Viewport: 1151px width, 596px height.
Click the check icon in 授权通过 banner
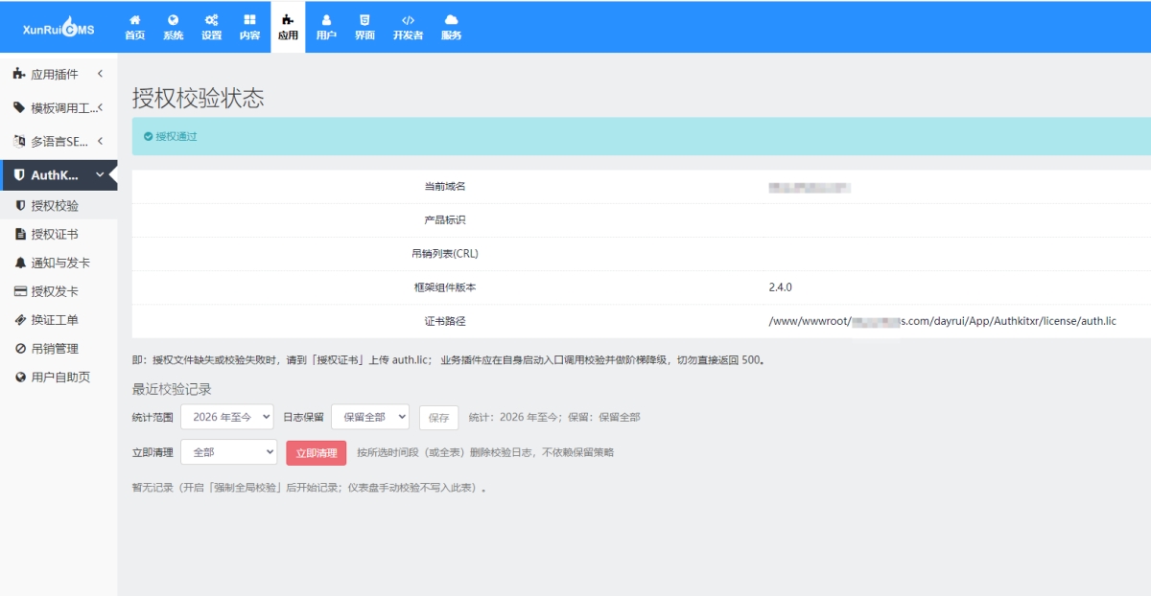click(x=149, y=137)
